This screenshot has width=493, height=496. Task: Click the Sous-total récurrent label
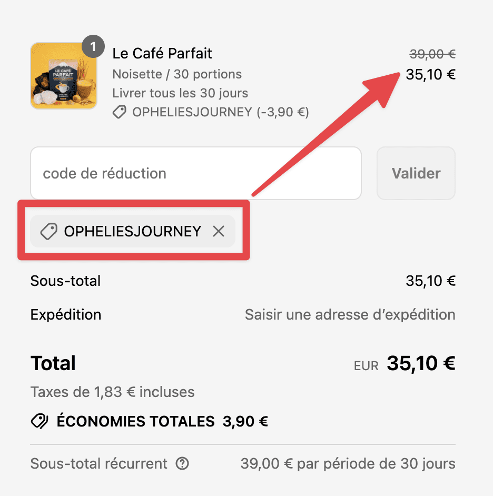(x=98, y=463)
